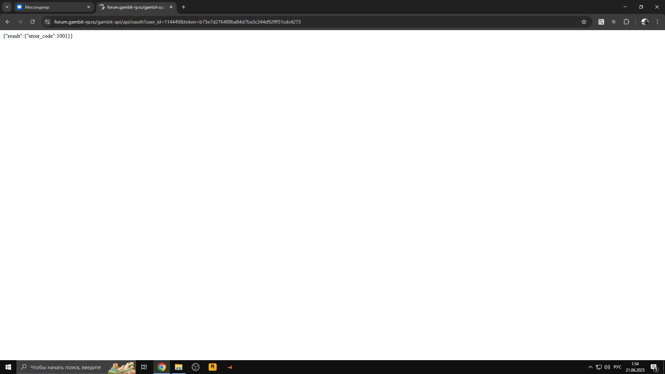Image resolution: width=665 pixels, height=374 pixels.
Task: Open the notification center icon
Action: point(654,367)
